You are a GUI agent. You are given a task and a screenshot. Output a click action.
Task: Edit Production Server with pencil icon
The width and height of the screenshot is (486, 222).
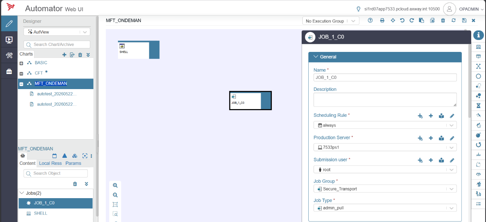tap(452, 138)
